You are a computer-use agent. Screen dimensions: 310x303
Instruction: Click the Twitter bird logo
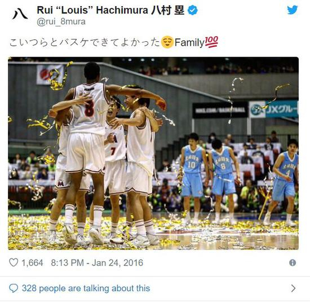coord(293,10)
